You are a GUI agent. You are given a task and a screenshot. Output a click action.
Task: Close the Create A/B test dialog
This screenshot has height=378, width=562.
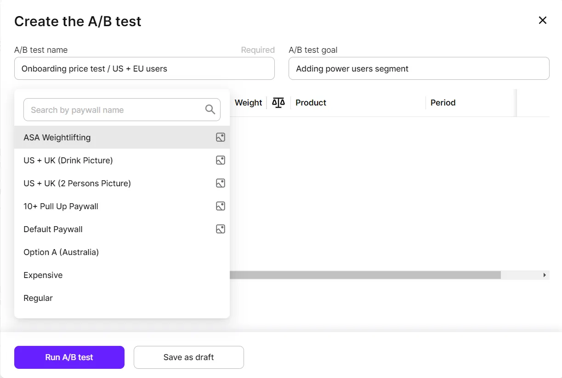pos(543,20)
